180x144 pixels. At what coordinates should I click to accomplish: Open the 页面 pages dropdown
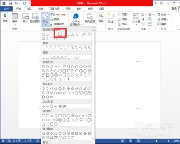coord(5,19)
